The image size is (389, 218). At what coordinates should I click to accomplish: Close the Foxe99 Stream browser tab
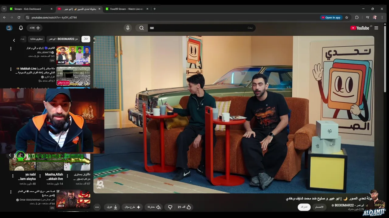click(x=147, y=9)
